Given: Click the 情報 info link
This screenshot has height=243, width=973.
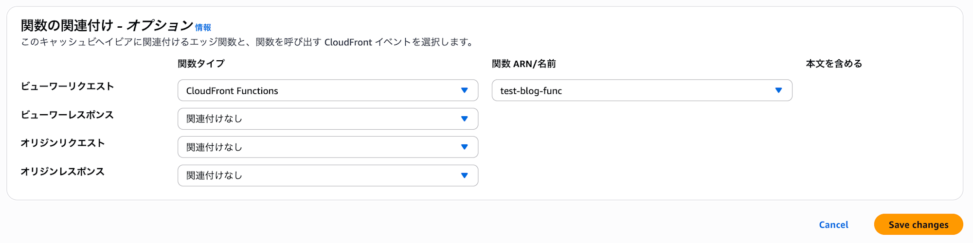Looking at the screenshot, I should click(203, 28).
